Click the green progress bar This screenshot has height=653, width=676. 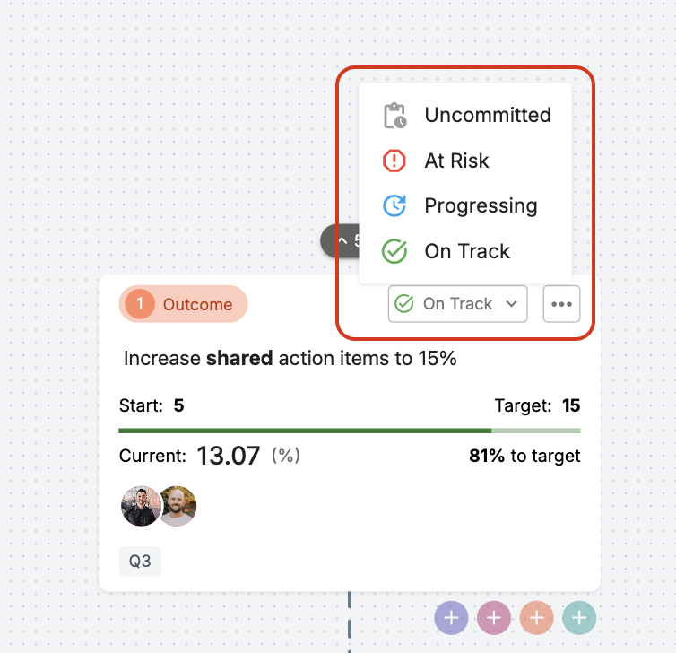point(350,431)
